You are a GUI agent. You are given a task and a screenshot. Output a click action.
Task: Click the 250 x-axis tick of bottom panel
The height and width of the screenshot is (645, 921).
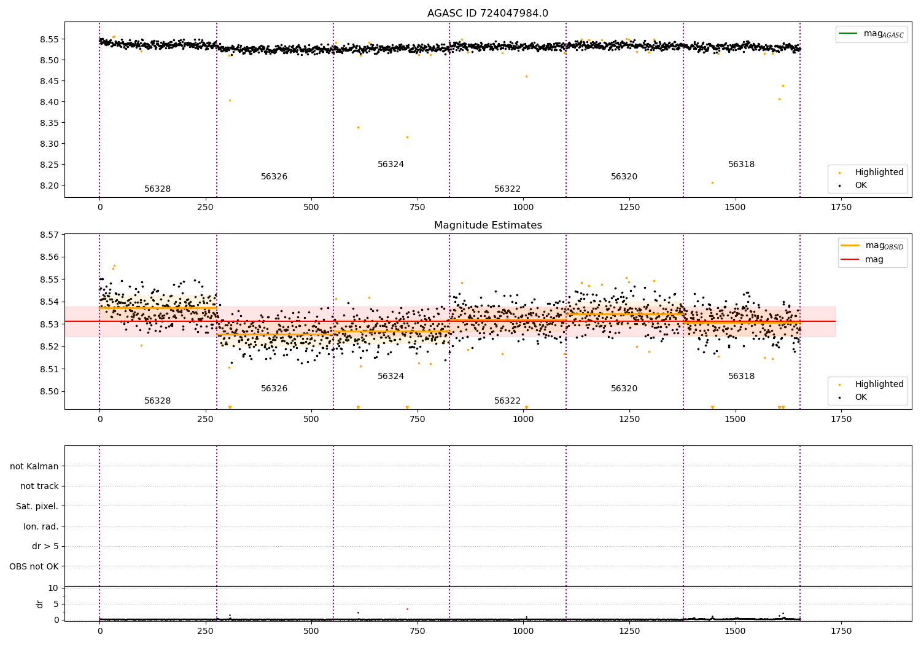[x=205, y=630]
